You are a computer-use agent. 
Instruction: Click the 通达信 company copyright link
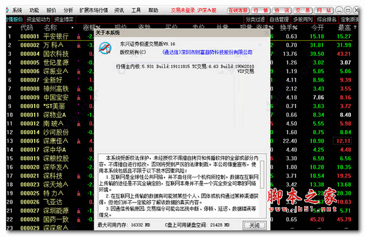click(207, 52)
